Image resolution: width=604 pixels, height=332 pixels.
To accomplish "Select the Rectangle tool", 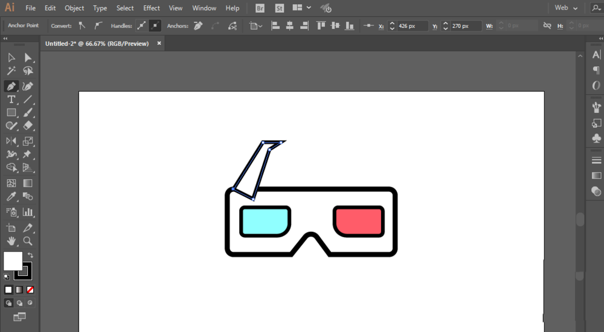I will [x=11, y=112].
